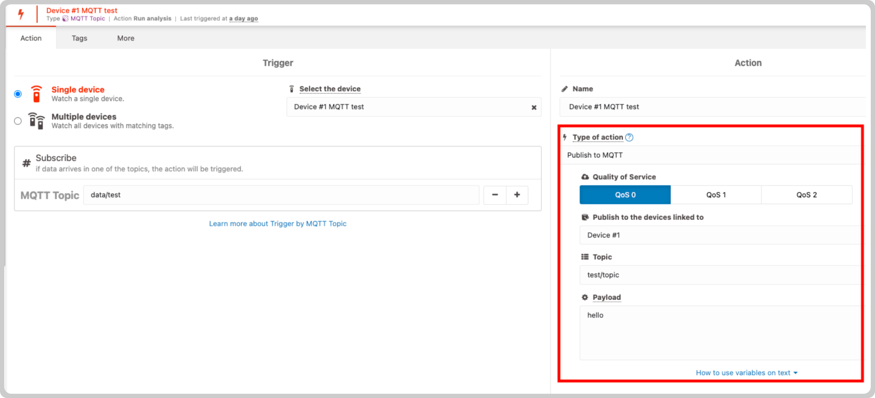Switch to the More tab
Viewport: 875px width, 398px height.
(x=126, y=38)
